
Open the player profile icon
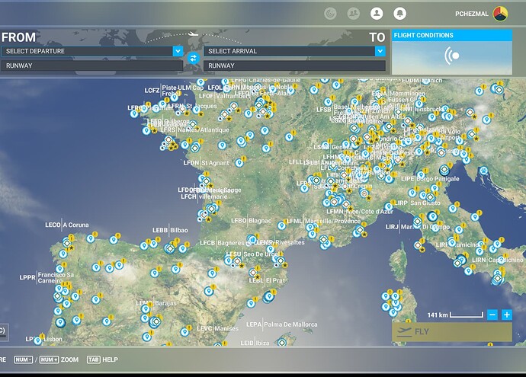pos(376,14)
